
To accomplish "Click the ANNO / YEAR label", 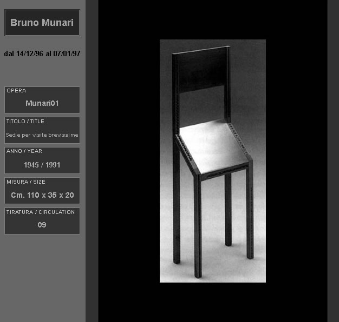I will tap(24, 151).
